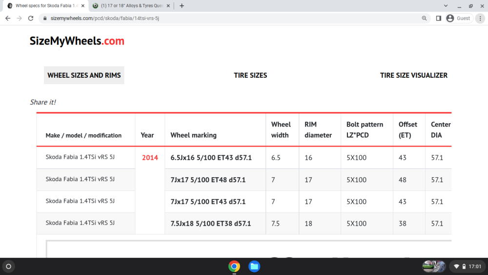
Task: Switch to the 17 or 18" Alloys & Tyres tab
Action: tap(131, 5)
